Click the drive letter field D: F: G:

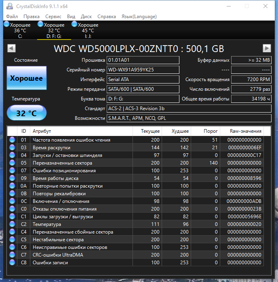143,99
